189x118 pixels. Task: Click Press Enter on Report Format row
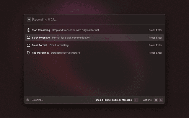click(x=155, y=53)
